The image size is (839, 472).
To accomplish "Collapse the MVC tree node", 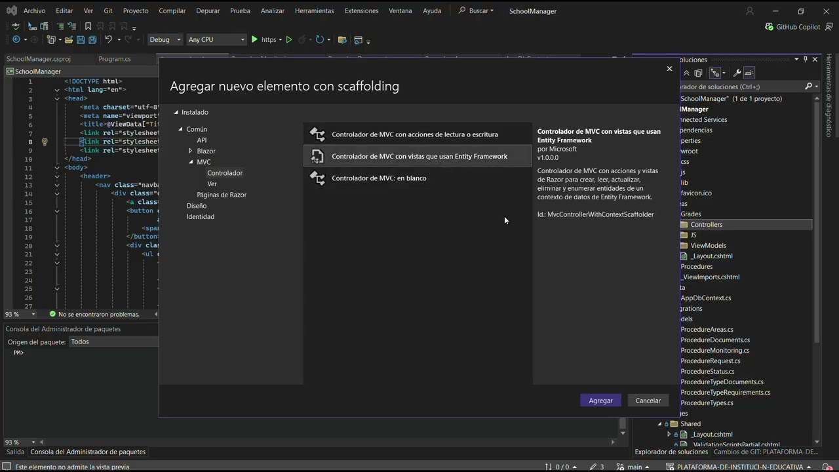I will pyautogui.click(x=191, y=162).
